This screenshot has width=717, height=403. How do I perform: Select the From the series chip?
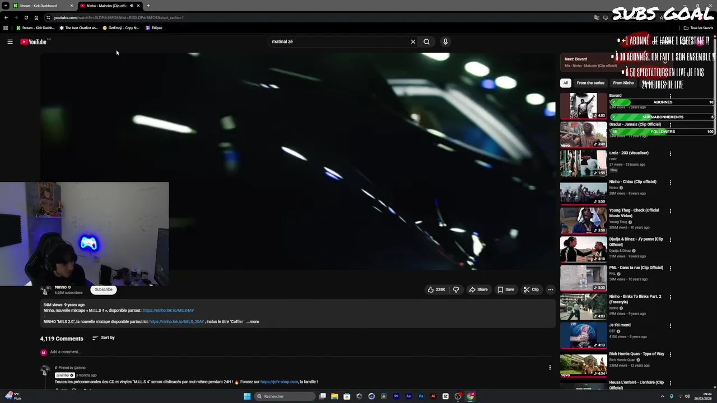click(x=590, y=83)
